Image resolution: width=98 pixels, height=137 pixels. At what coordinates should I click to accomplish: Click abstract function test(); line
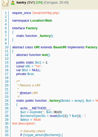[x=33, y=55]
